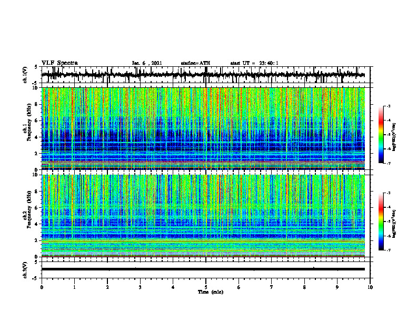Click the "-7" label on ch.1 color bar

coord(389,163)
